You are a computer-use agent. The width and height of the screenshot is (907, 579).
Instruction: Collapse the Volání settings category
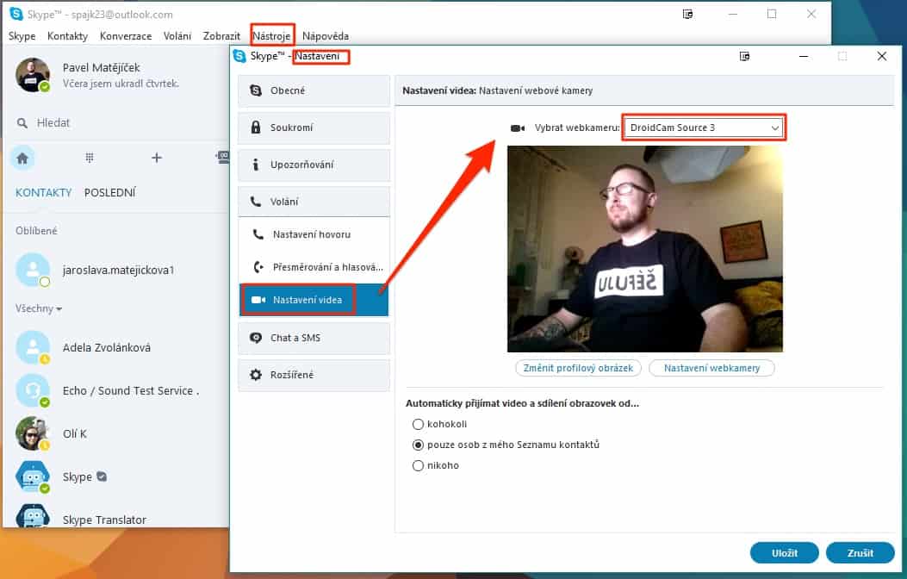314,202
